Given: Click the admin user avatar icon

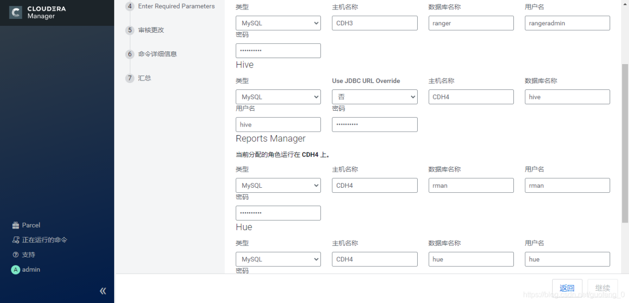Looking at the screenshot, I should 15,269.
